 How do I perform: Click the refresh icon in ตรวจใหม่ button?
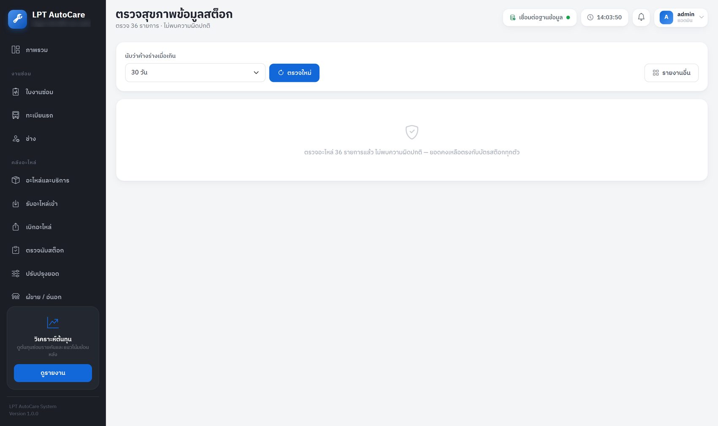coord(281,73)
